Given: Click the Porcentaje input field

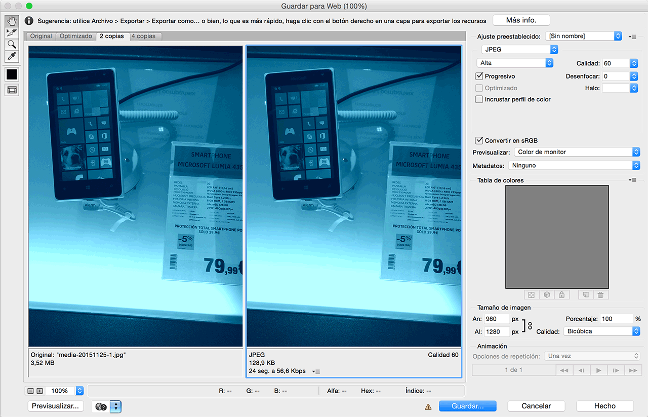Looking at the screenshot, I should click(617, 319).
